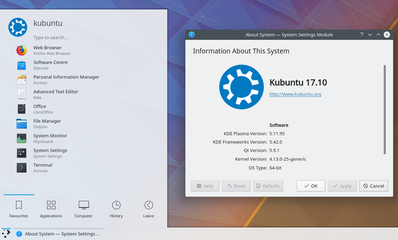Open the History tab
The width and height of the screenshot is (398, 240).
click(x=116, y=209)
